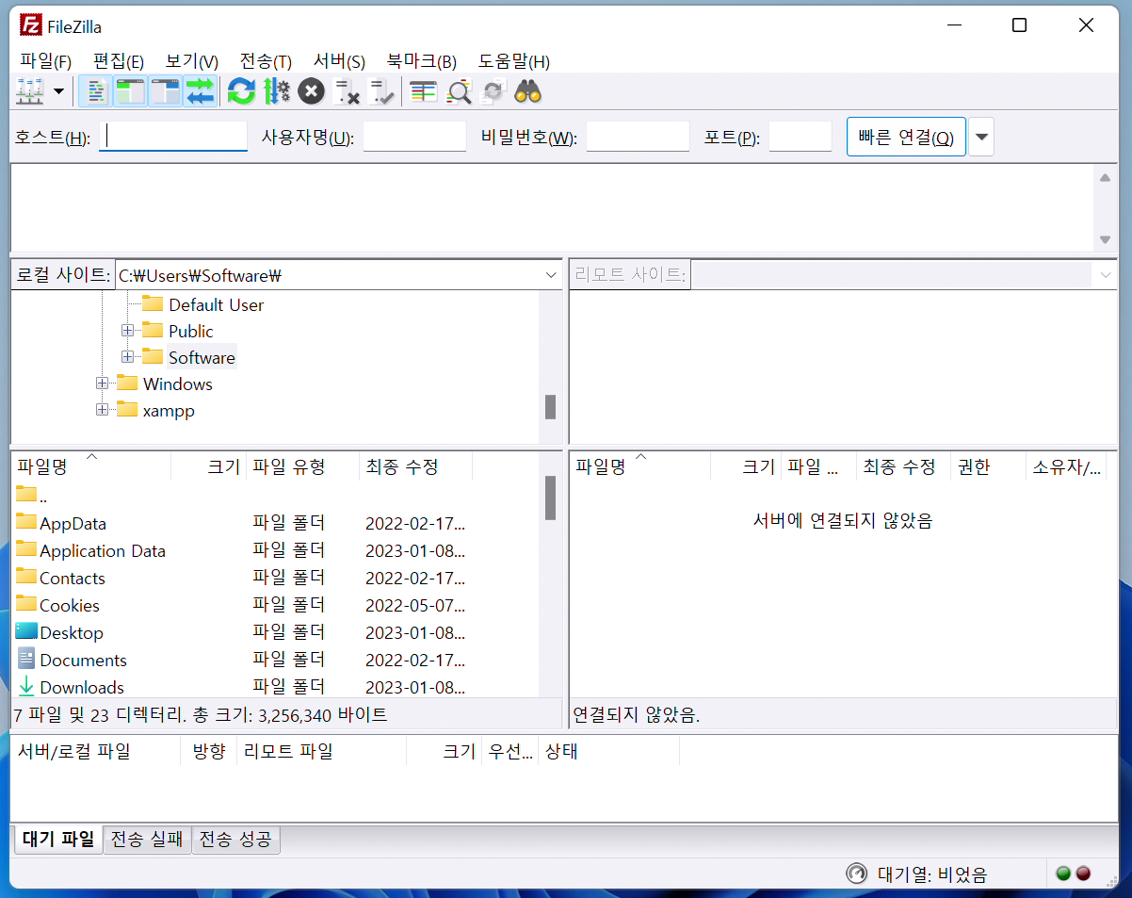Select the AppData folder row
Image resolution: width=1132 pixels, height=898 pixels.
coord(275,523)
